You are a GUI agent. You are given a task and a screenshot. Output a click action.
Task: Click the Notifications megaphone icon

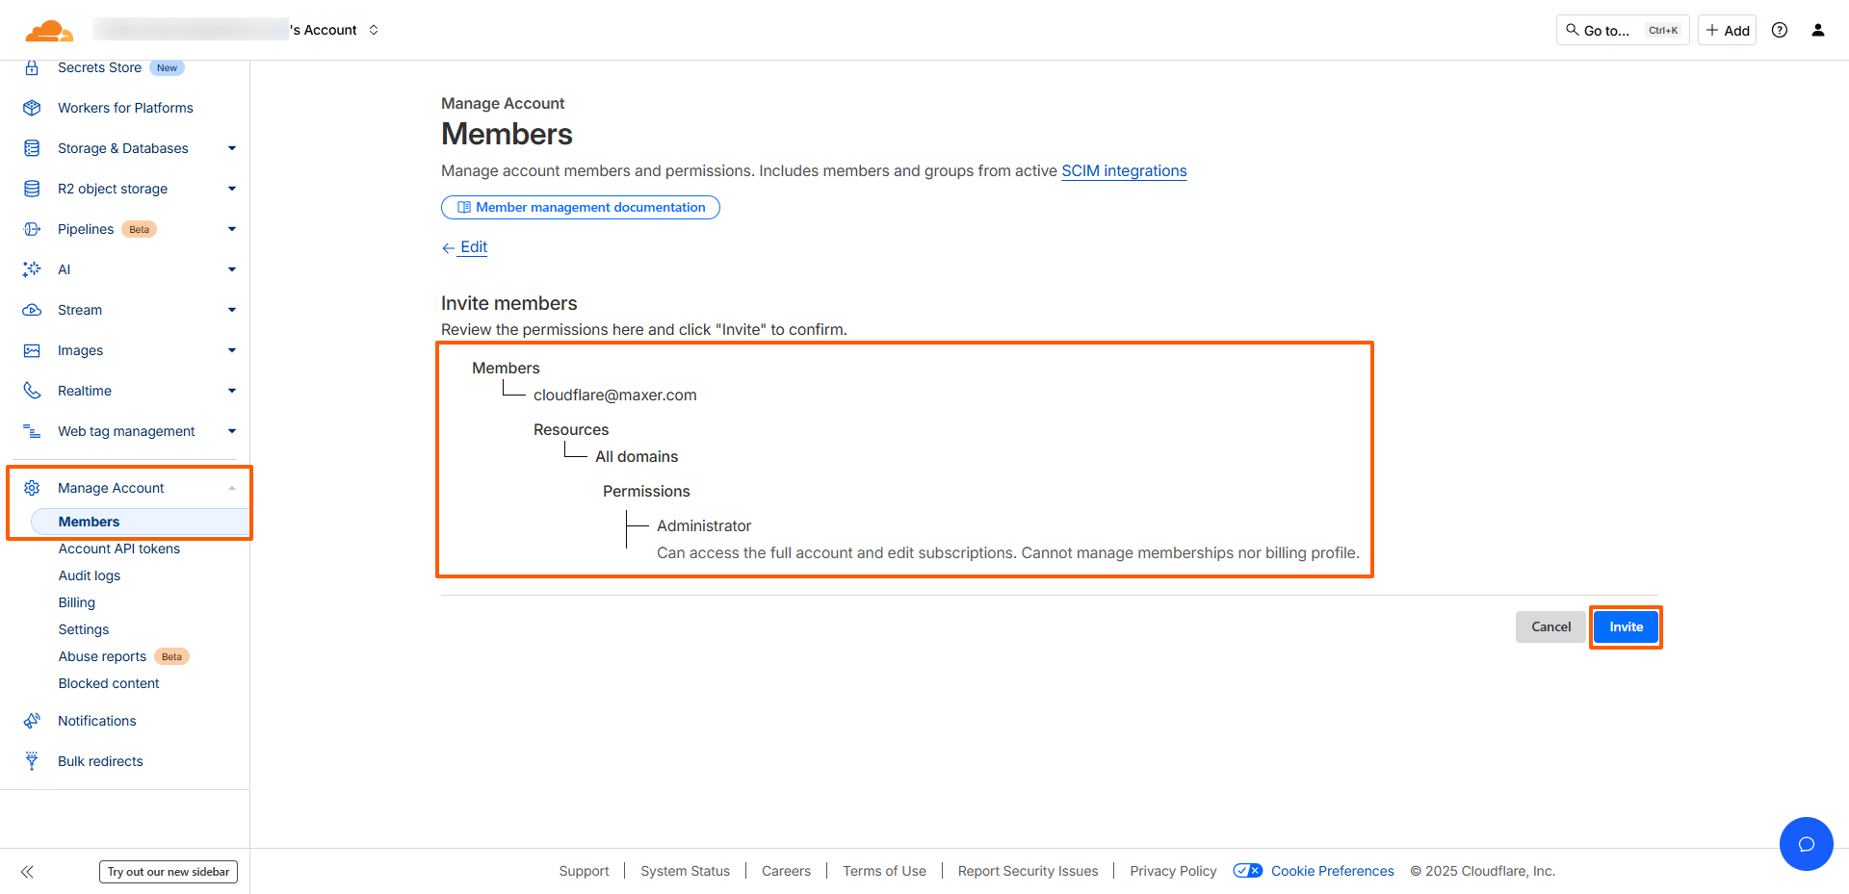pyautogui.click(x=32, y=721)
